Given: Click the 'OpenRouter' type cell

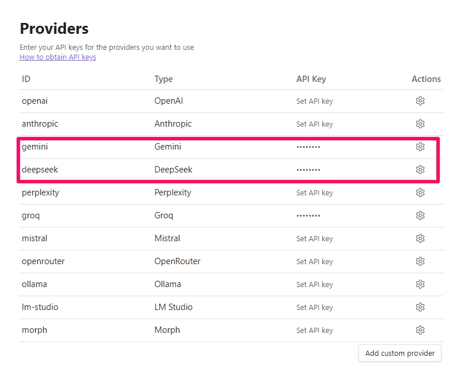Looking at the screenshot, I should coord(178,261).
